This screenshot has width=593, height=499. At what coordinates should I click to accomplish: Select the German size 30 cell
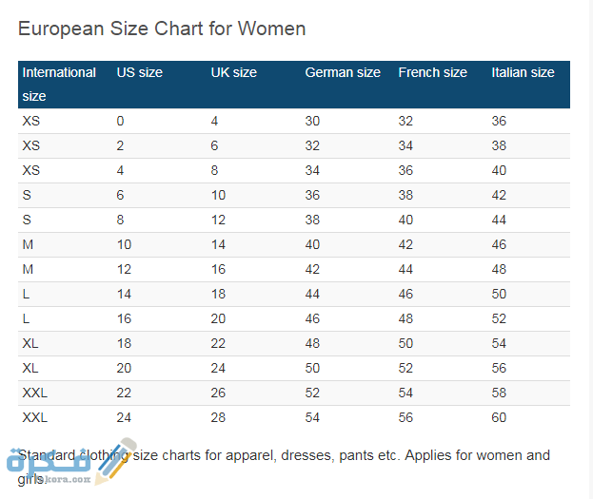click(x=312, y=121)
